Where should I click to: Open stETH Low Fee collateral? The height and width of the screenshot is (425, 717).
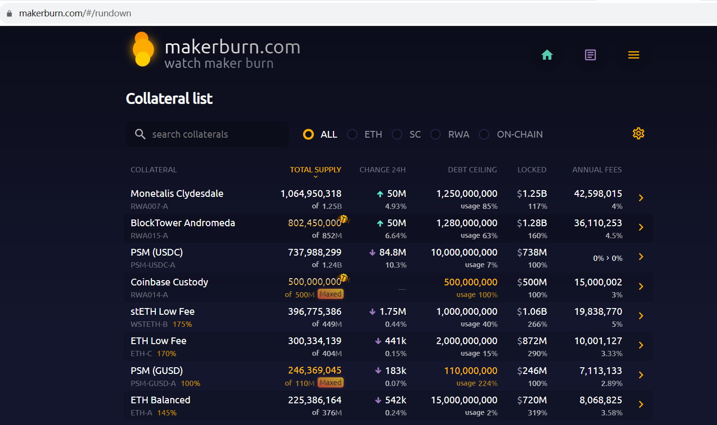coord(163,311)
